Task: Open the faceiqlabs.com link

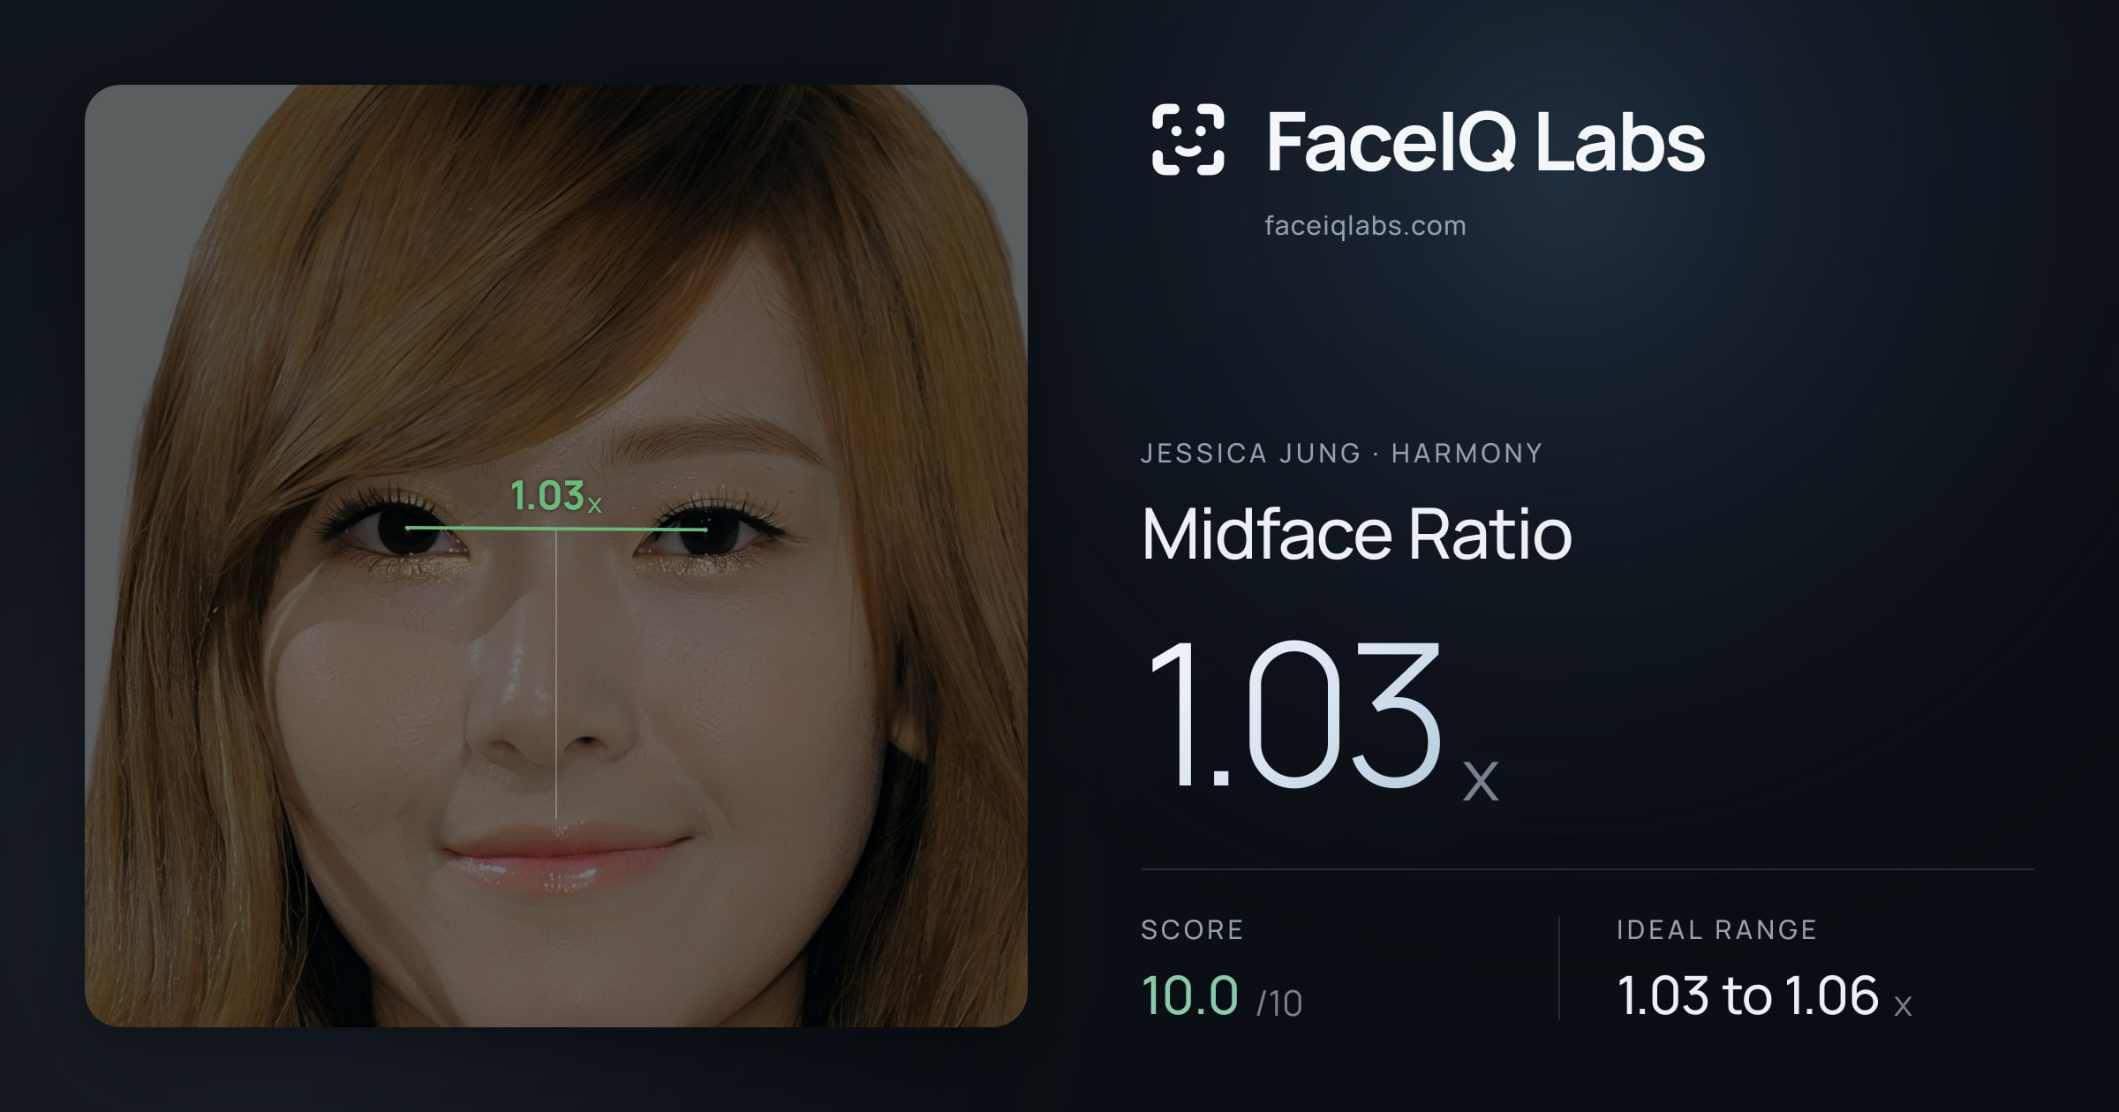Action: click(1365, 226)
